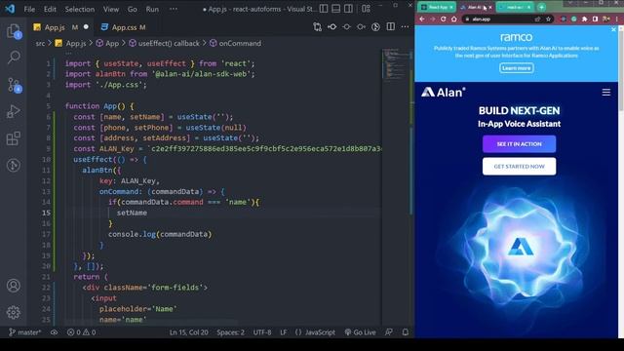Open the Go menu
624x351 pixels.
133,9
